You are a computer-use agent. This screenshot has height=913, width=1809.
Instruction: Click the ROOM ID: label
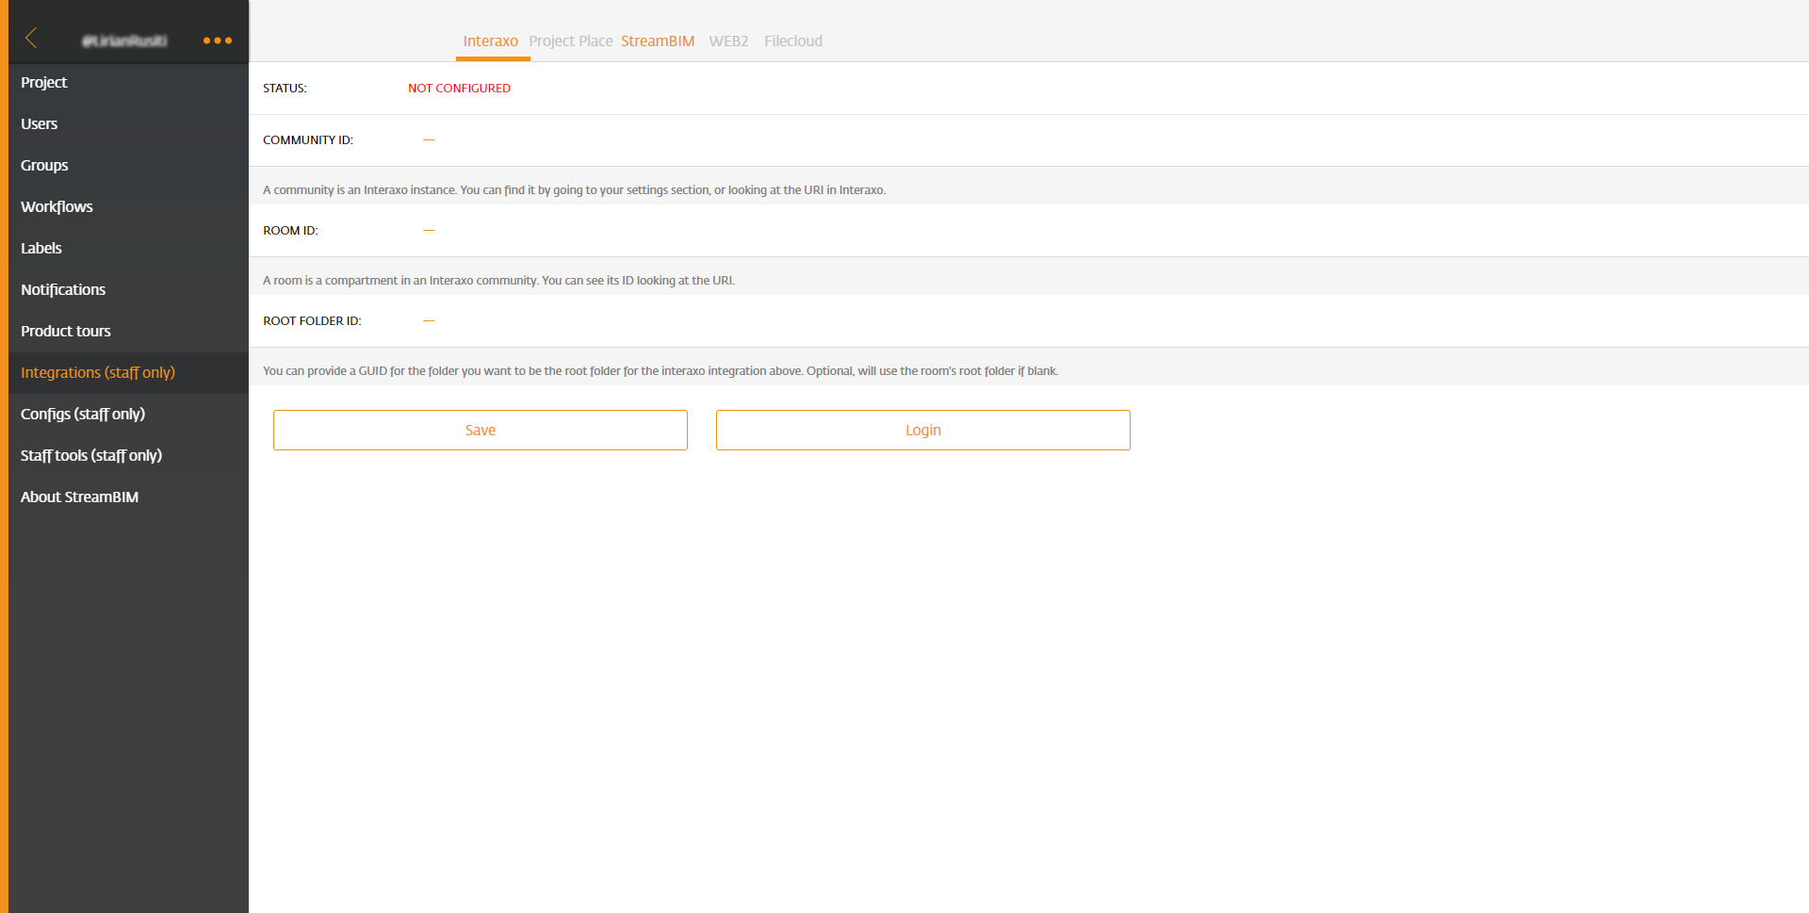point(290,230)
